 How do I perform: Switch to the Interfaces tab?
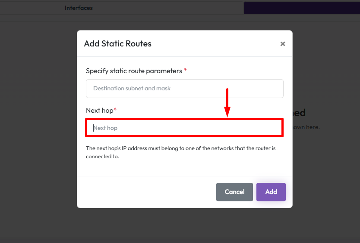[79, 8]
